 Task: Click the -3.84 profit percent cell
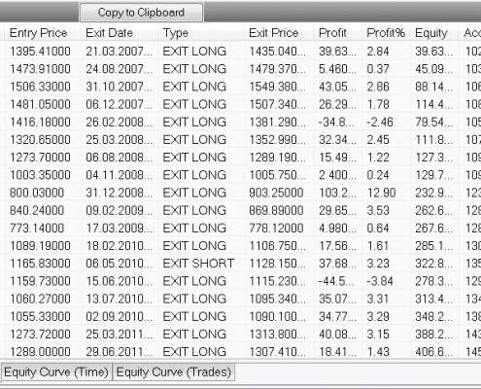coord(386,281)
